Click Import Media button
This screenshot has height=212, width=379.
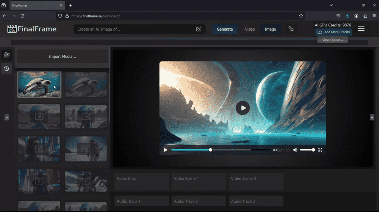[62, 57]
